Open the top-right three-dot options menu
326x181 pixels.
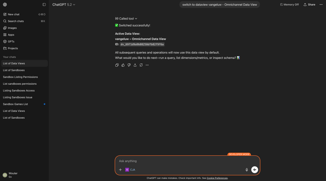click(321, 5)
